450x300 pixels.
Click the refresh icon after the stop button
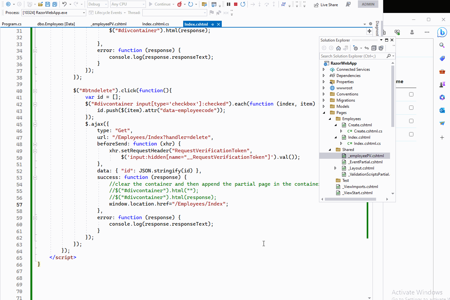[243, 4]
